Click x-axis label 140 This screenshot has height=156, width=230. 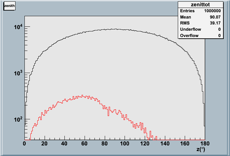(x=165, y=143)
